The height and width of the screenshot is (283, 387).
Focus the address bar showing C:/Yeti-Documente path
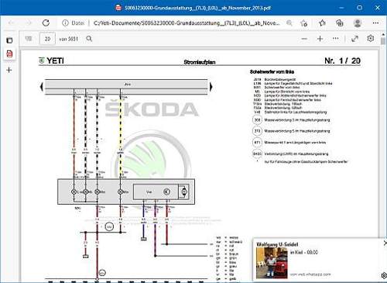187,23
